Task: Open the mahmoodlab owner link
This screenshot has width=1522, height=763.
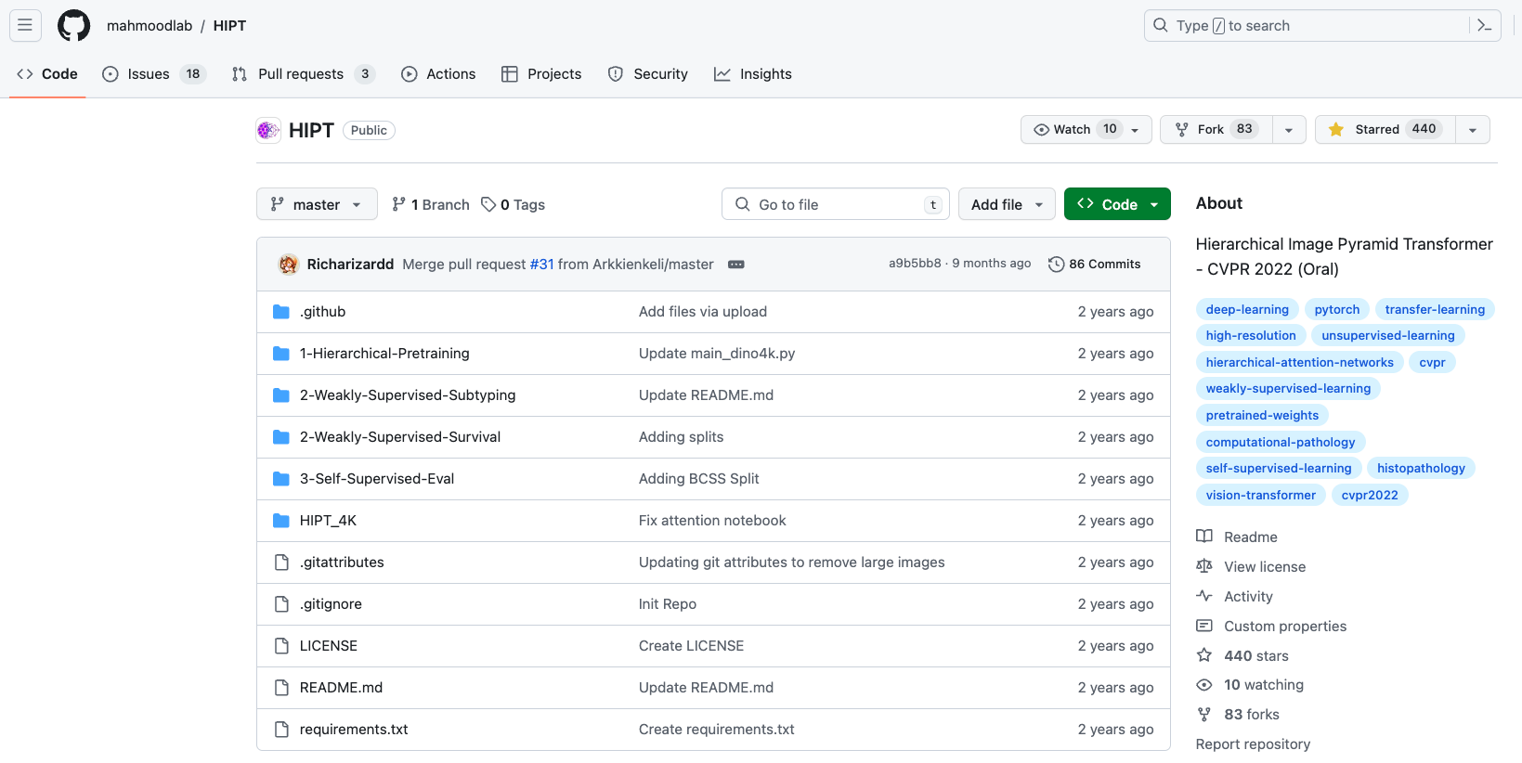Action: click(x=150, y=26)
